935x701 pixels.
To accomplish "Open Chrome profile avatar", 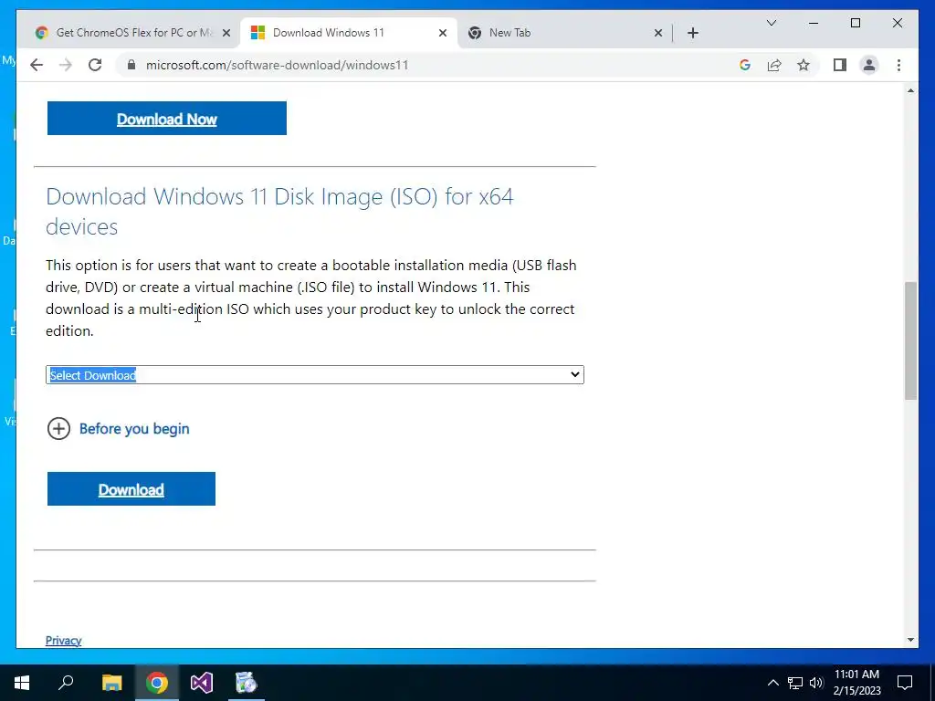I will tap(869, 65).
